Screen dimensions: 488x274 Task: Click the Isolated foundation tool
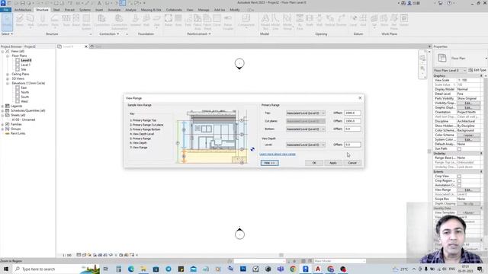(136, 21)
